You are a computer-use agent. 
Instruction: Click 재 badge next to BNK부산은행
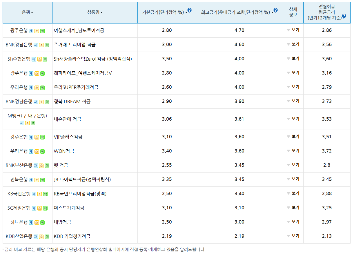(36, 166)
